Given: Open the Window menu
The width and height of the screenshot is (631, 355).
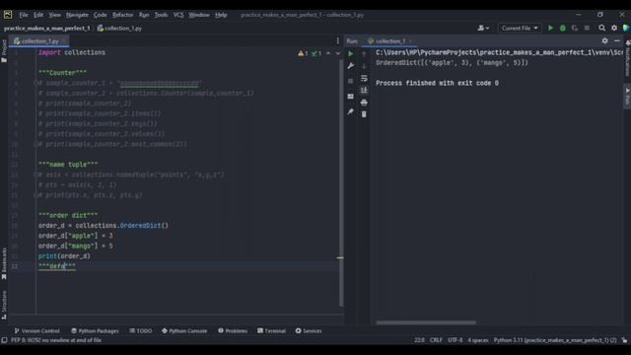Looking at the screenshot, I should (x=199, y=15).
